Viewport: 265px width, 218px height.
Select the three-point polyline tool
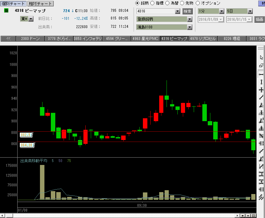(x=261, y=151)
